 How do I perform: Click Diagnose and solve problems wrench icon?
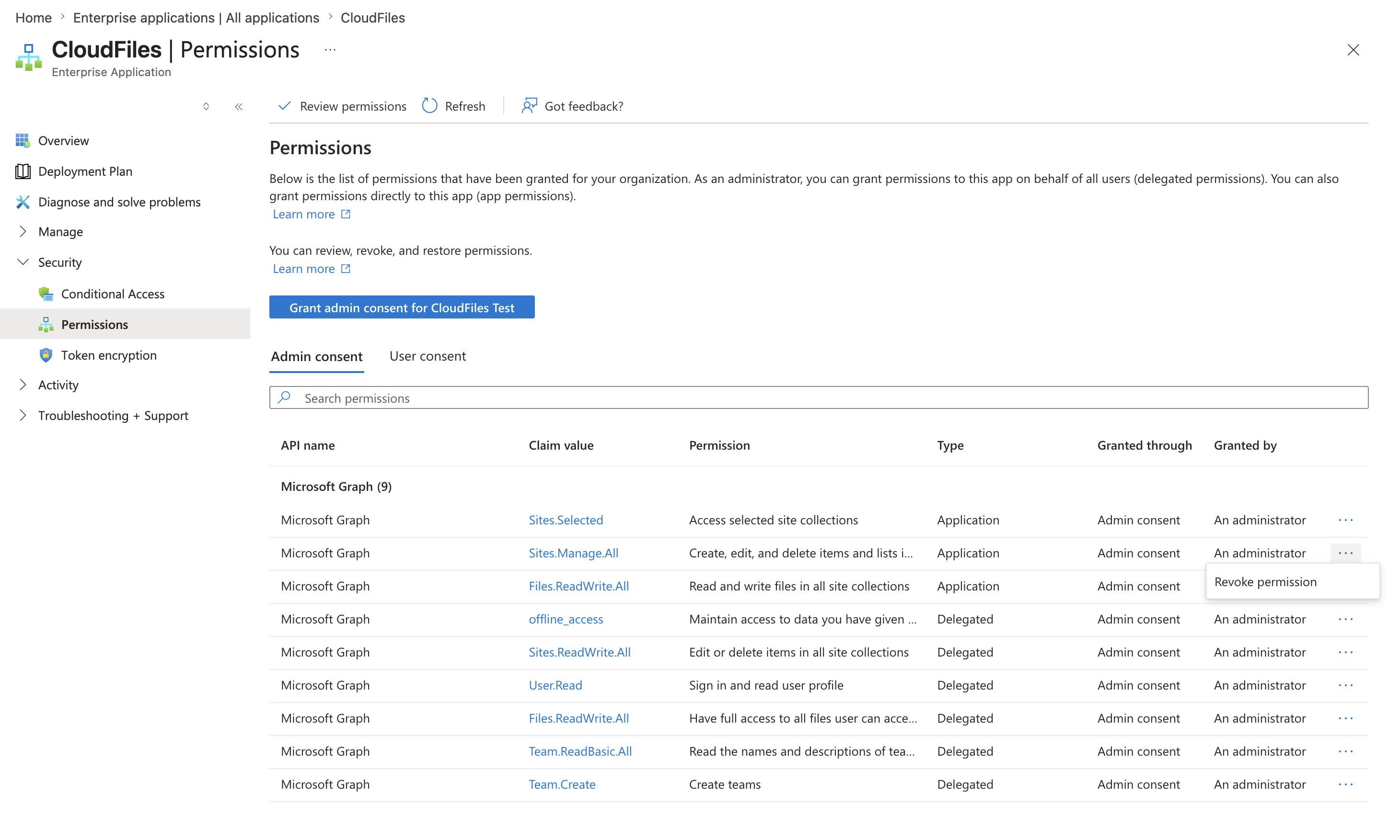(23, 202)
